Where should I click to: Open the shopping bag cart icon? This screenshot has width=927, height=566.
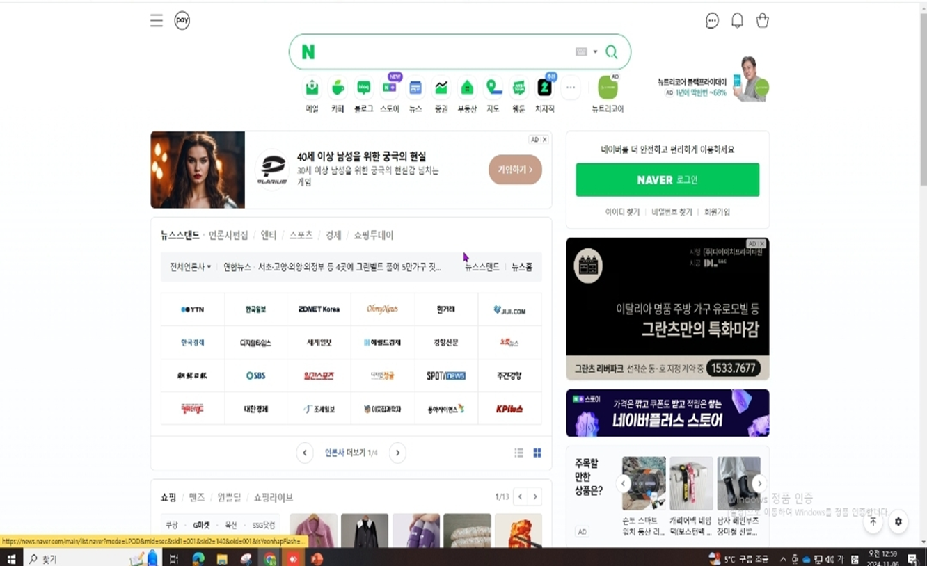[763, 21]
